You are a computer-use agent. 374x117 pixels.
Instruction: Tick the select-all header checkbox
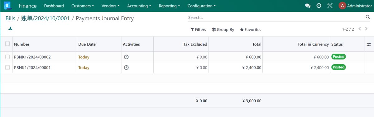(x=7, y=44)
